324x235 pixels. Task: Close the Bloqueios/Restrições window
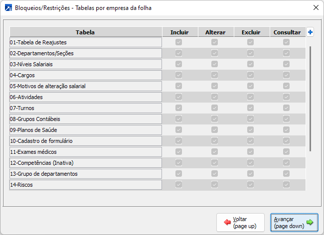[316, 7]
